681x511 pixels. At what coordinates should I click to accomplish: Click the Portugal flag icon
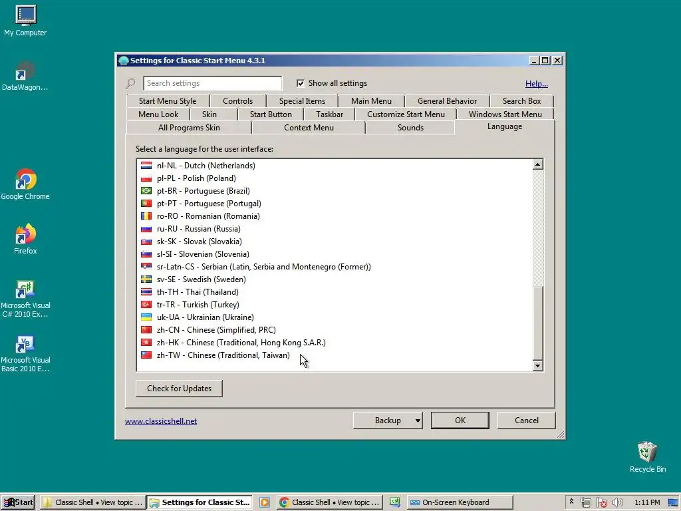tap(146, 204)
